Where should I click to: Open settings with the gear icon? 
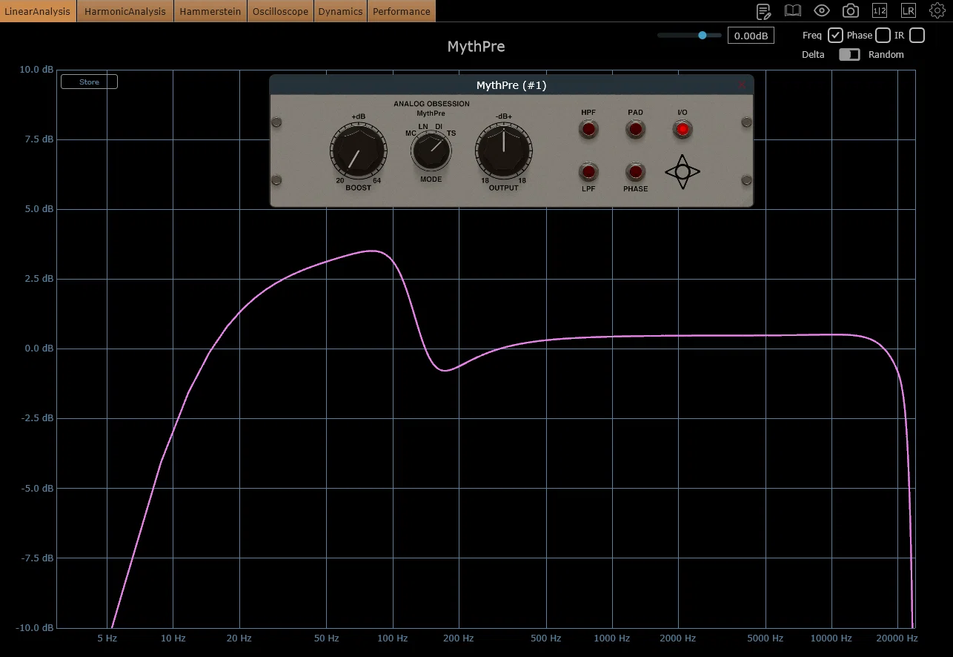937,10
